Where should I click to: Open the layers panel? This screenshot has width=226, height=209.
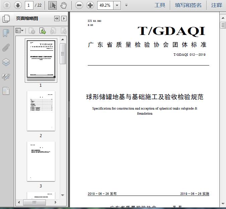pos(6,62)
